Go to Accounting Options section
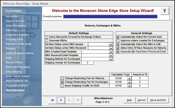 pos(17,85)
